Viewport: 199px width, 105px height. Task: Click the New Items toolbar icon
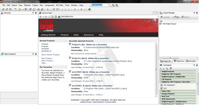16,9
